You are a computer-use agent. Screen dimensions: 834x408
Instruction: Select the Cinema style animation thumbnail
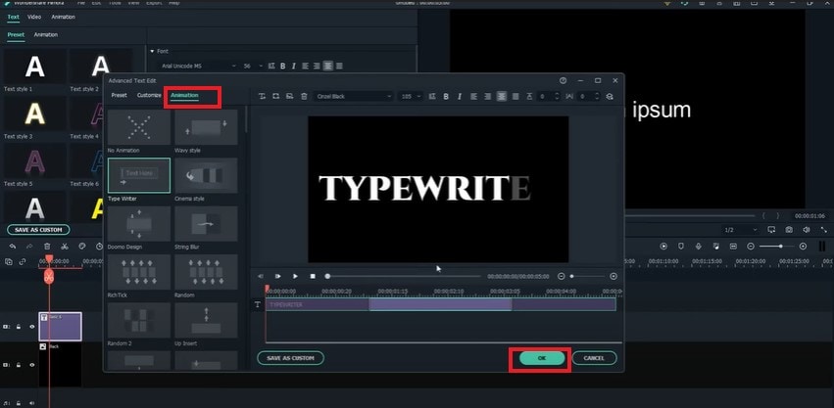click(x=206, y=175)
